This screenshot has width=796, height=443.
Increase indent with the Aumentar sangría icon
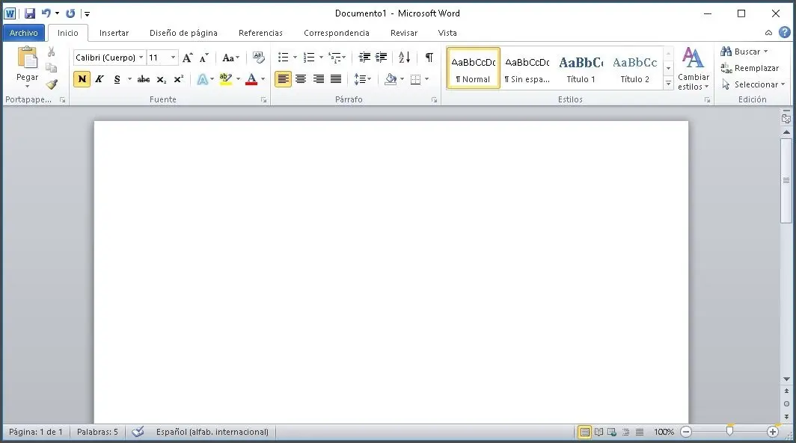tap(381, 57)
